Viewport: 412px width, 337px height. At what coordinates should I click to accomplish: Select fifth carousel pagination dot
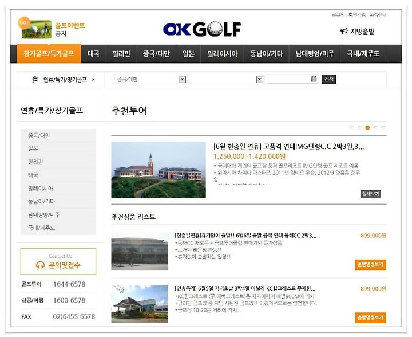click(383, 128)
